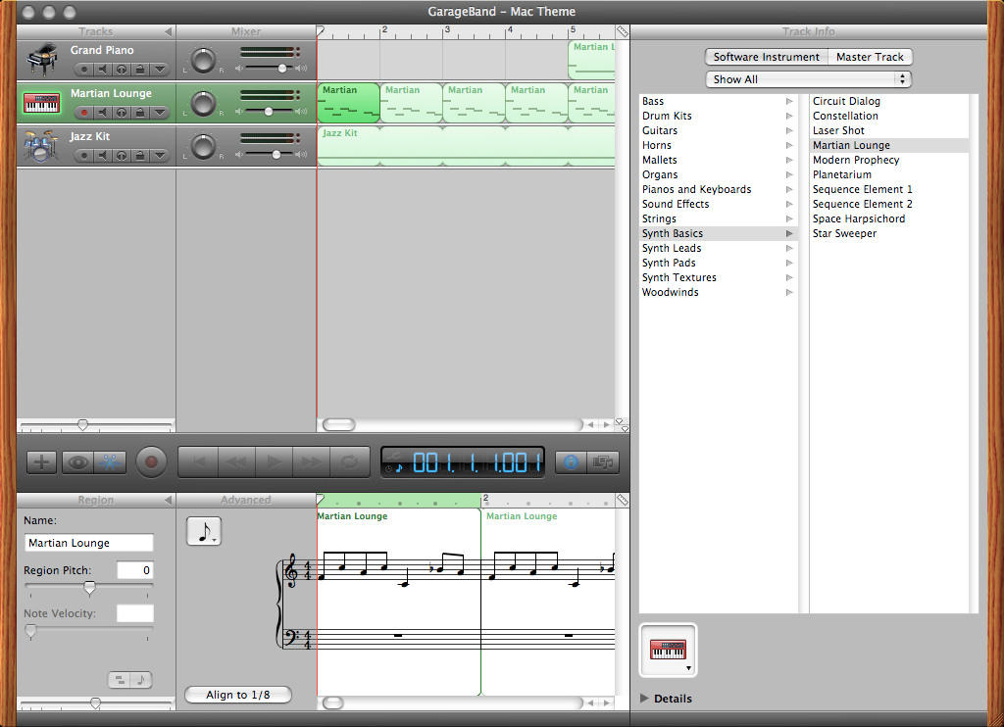The image size is (1004, 727).
Task: Choose the Space Harpsichord instrument
Action: point(889,218)
